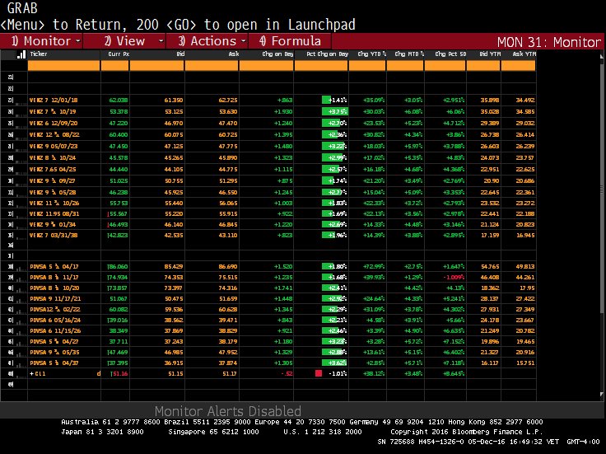
Task: Click the red CL1 price 51.16
Action: tap(120, 374)
